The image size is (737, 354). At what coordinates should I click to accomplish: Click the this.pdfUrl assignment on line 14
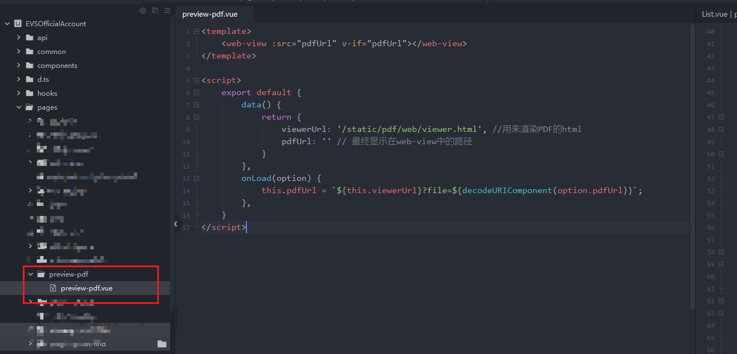pyautogui.click(x=452, y=191)
